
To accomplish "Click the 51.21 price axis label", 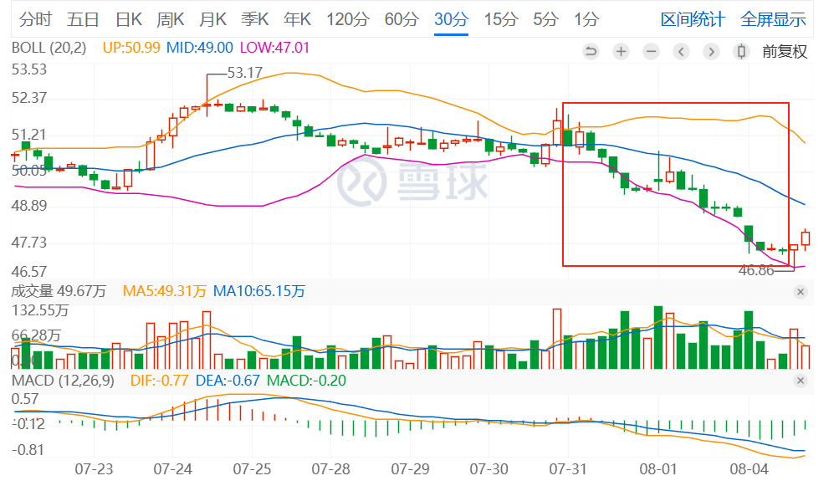I will pos(29,135).
